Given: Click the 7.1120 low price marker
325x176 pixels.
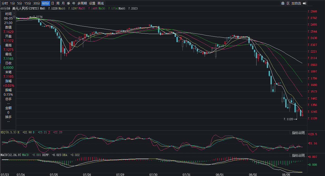Looking at the screenshot, I should 288,119.
